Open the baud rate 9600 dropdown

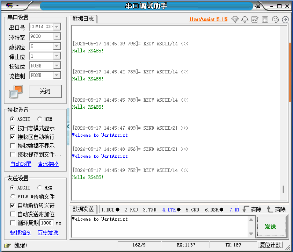point(57,37)
